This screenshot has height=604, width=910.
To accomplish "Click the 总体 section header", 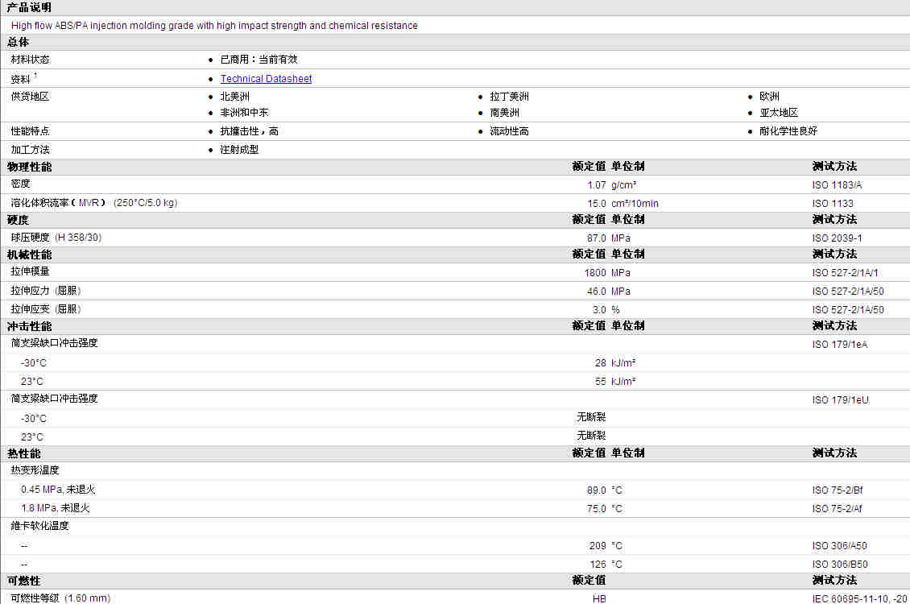I will click(x=18, y=43).
